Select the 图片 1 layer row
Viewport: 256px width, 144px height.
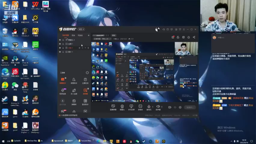click(x=74, y=52)
